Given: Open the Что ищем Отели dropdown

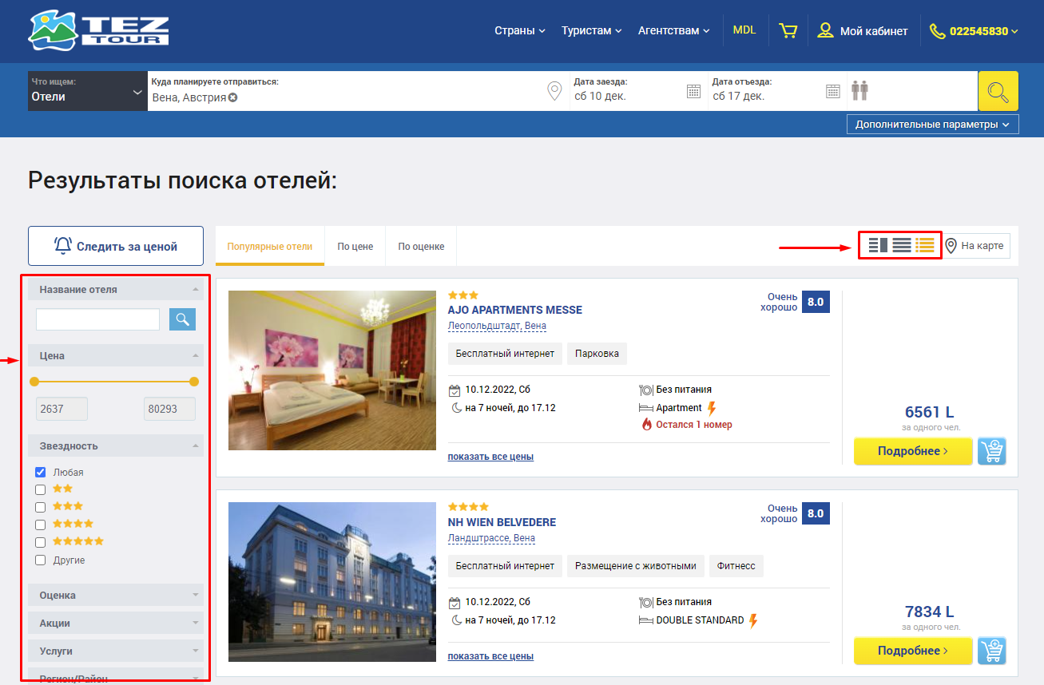Looking at the screenshot, I should point(87,91).
